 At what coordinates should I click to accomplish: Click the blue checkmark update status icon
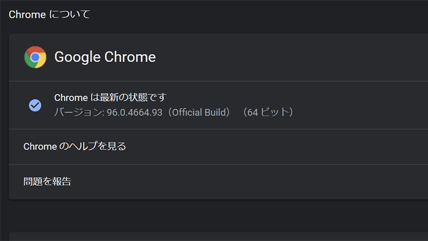tap(35, 105)
